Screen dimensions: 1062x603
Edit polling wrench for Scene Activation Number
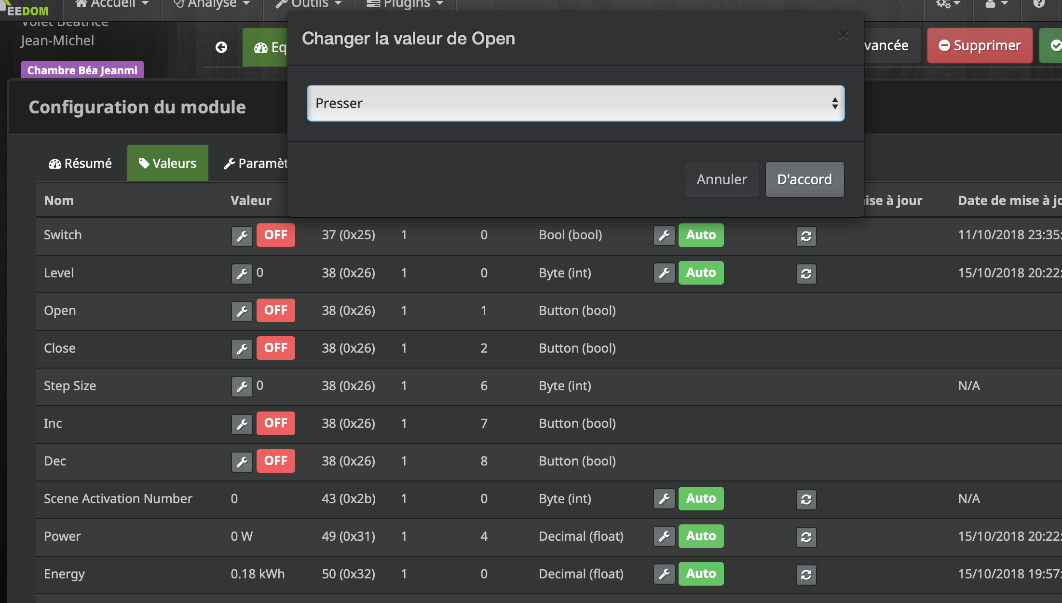pyautogui.click(x=664, y=499)
